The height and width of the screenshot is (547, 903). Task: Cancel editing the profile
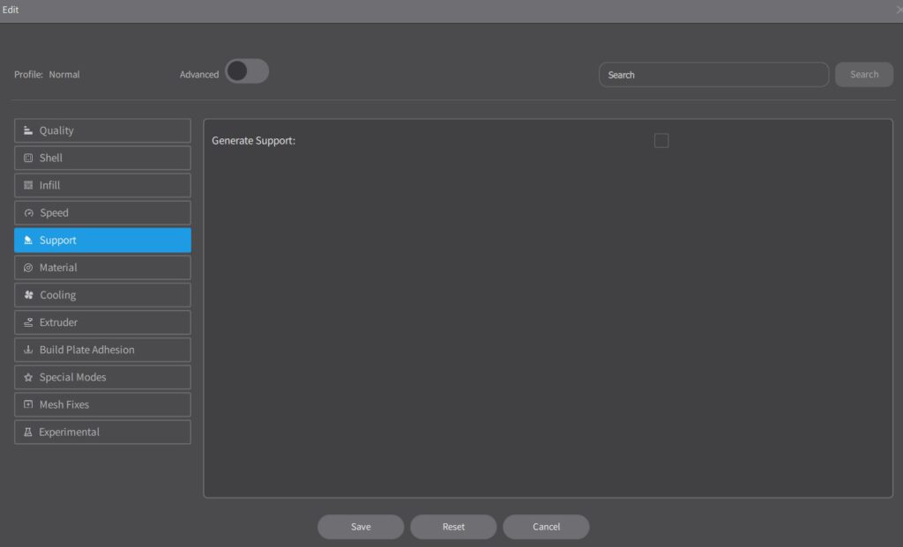546,527
